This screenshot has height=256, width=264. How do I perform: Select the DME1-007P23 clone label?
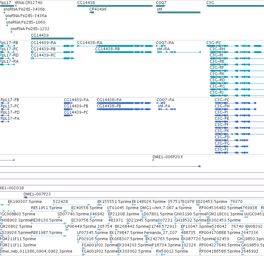click(x=37, y=194)
